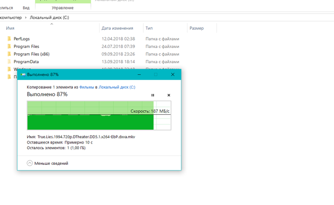Sort by Дата изменения column header
The height and width of the screenshot is (205, 334).
tap(117, 28)
